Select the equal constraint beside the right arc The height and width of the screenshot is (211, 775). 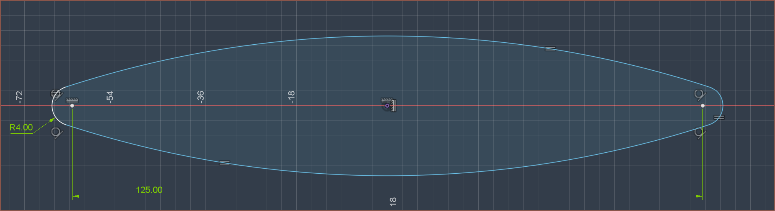(x=719, y=117)
